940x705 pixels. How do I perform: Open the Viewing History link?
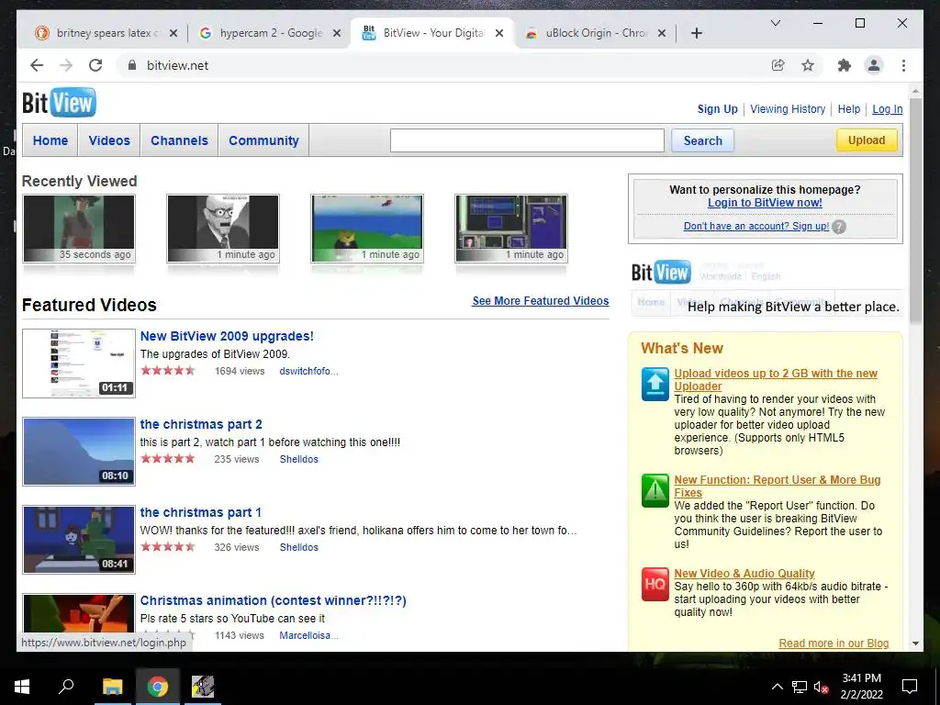coord(788,109)
